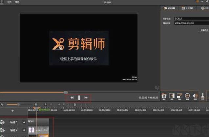Click the button below the website field
The width and height of the screenshot is (209, 137).
pyautogui.click(x=204, y=30)
